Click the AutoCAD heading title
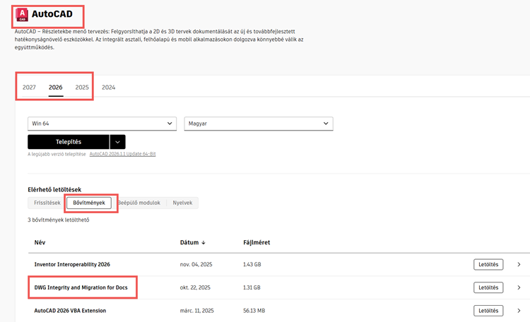530x322 pixels. 52,14
